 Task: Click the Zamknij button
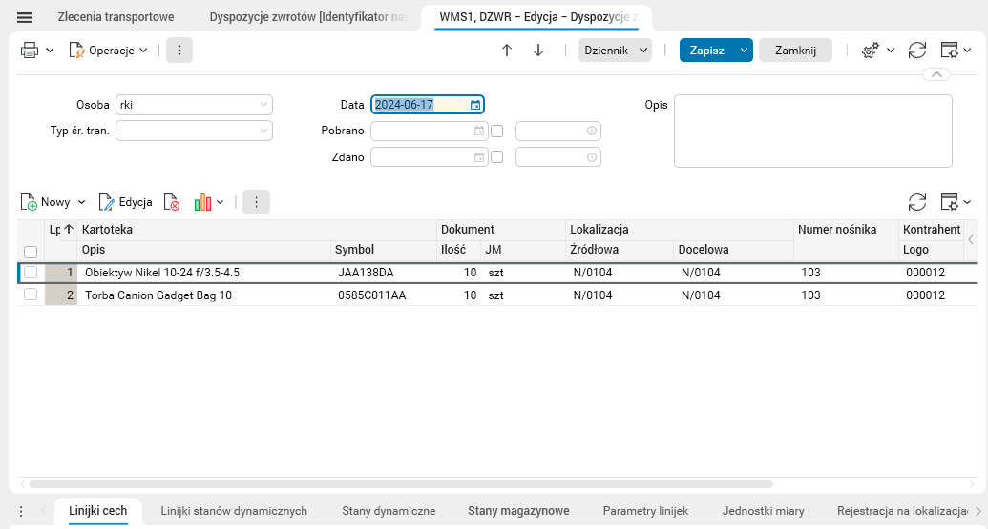795,51
